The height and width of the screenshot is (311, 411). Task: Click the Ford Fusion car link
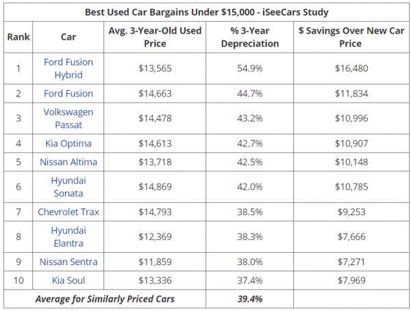[68, 93]
